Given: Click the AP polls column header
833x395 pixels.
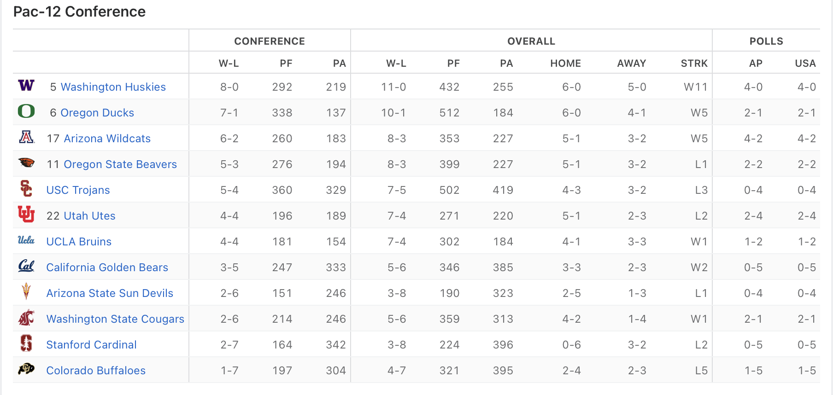Looking at the screenshot, I should pos(756,64).
